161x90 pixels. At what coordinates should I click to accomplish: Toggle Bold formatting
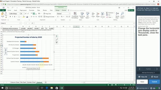tap(10, 17)
